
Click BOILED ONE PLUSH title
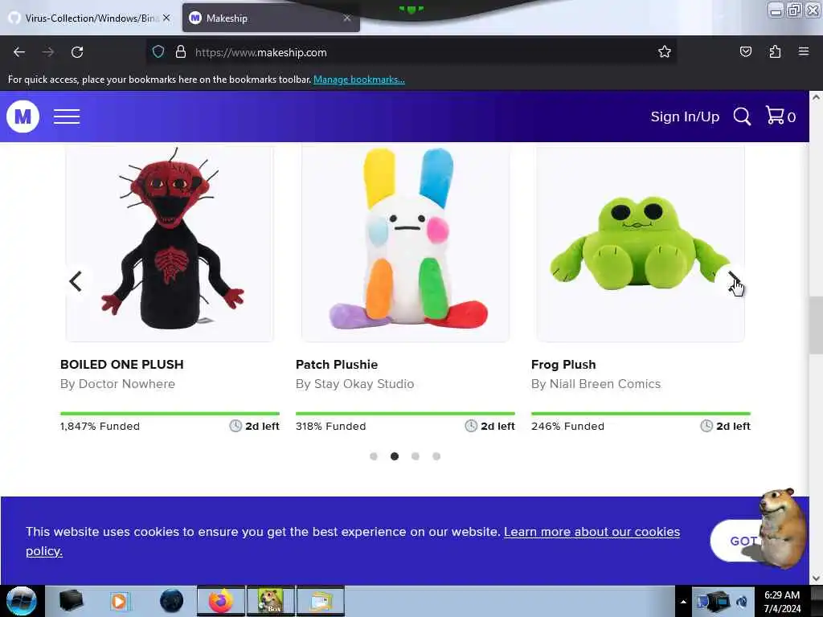pyautogui.click(x=122, y=364)
